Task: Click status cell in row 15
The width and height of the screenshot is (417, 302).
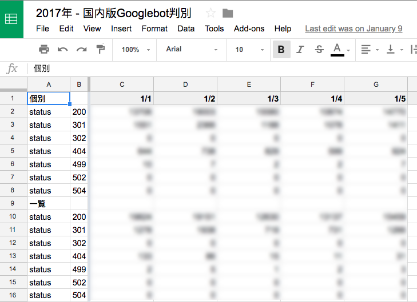Action: pos(49,283)
